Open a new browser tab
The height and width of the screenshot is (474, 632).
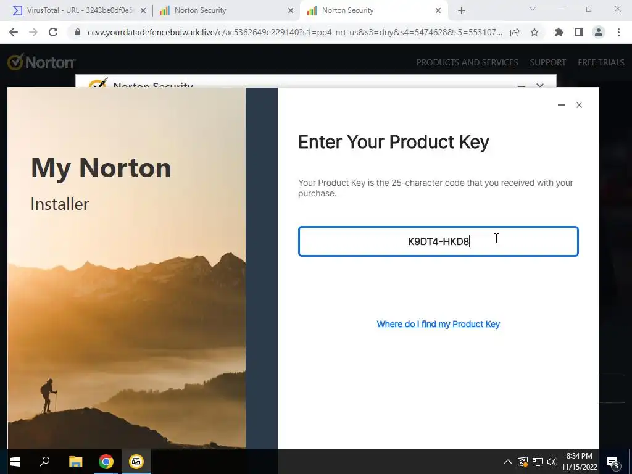click(x=462, y=10)
